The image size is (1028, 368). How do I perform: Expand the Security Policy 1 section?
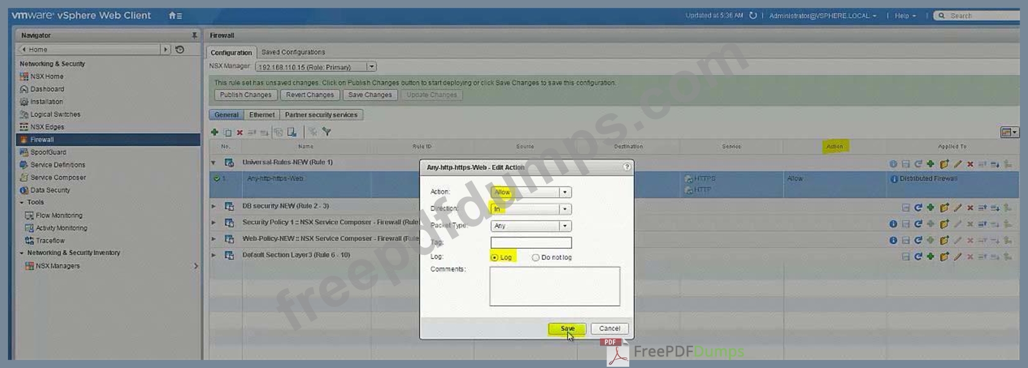(x=213, y=223)
